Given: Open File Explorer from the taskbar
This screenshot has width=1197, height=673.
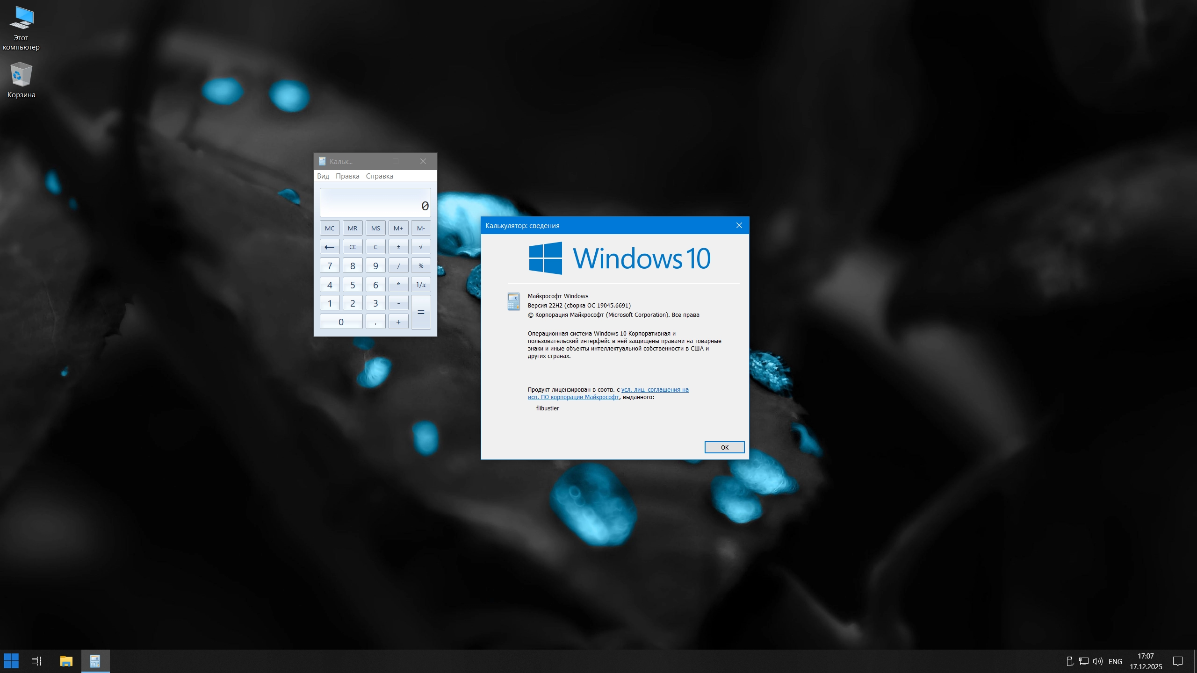Looking at the screenshot, I should pyautogui.click(x=65, y=661).
